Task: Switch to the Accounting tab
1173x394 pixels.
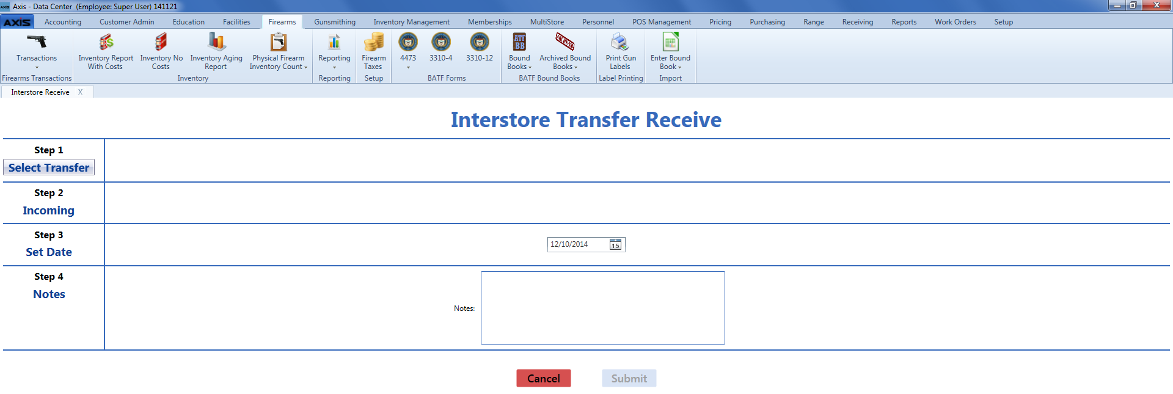Action: 63,22
